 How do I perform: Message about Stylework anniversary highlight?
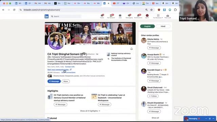pyautogui.click(x=104, y=105)
